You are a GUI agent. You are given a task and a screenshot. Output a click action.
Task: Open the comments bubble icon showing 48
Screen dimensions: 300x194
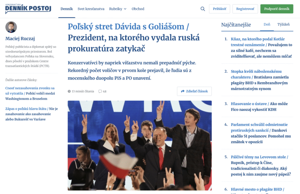[x=100, y=91]
